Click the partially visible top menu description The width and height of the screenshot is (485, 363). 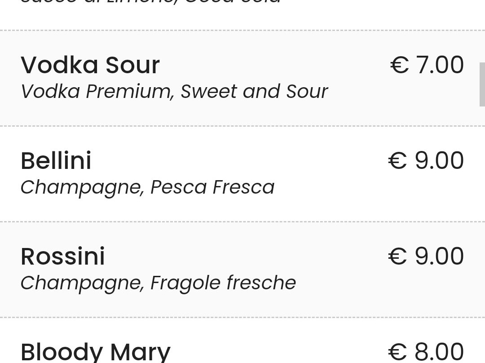coord(150,1)
